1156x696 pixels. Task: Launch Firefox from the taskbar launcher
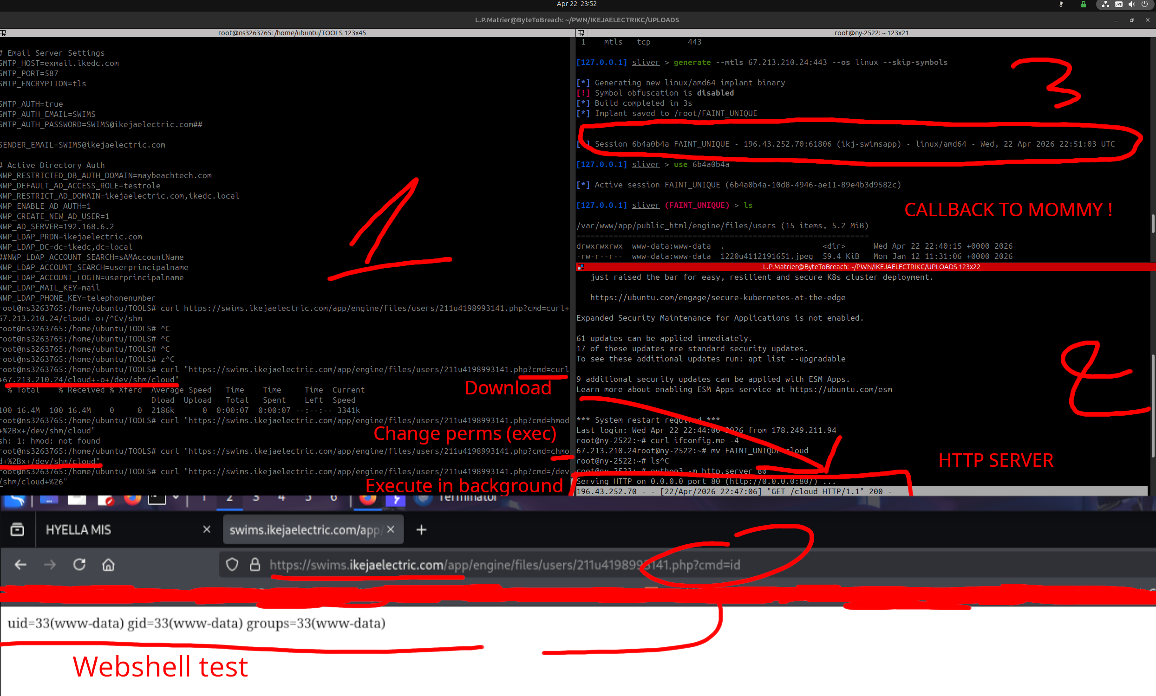[x=132, y=500]
